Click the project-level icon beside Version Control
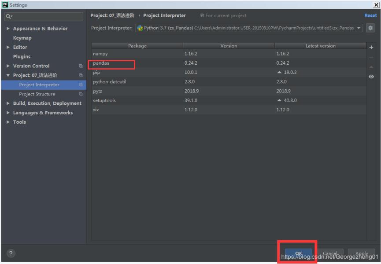 [81, 66]
